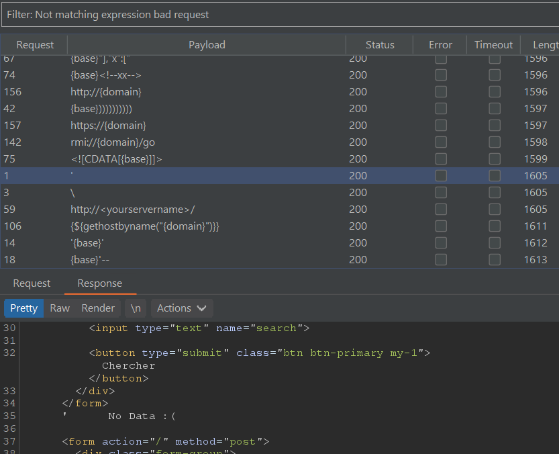The image size is (559, 454).
Task: Sort results by the Timeout column header
Action: pos(493,44)
